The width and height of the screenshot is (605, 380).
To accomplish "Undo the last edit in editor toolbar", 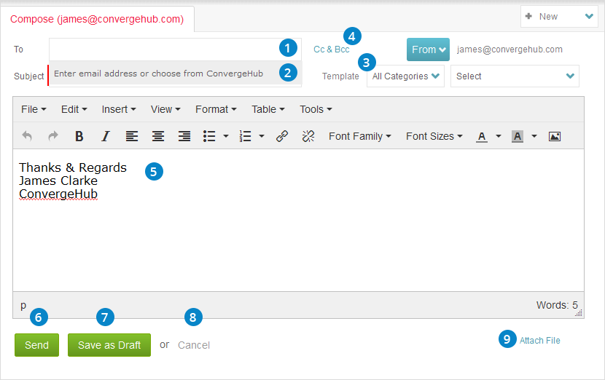I will [27, 136].
